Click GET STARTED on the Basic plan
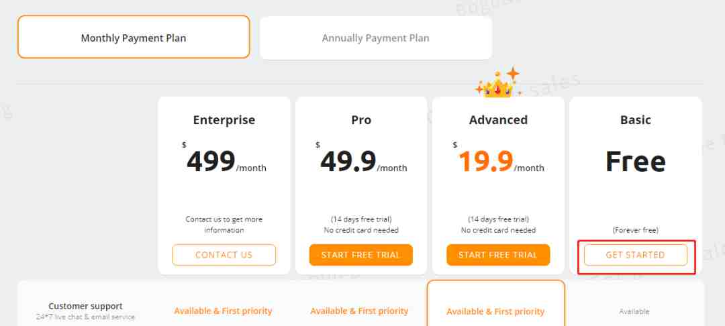725x326 pixels. (x=635, y=255)
